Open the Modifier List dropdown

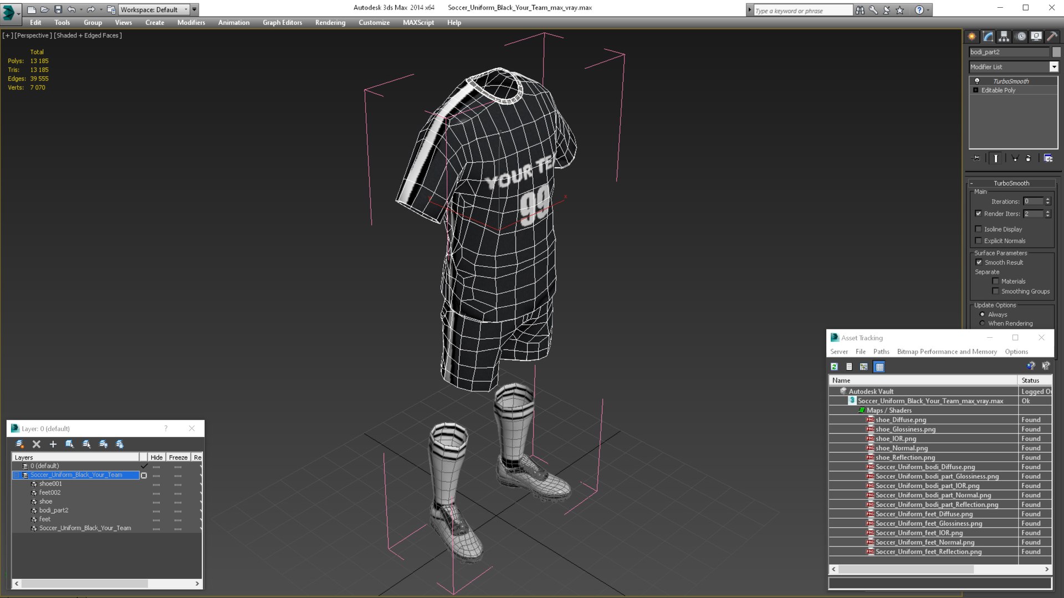1053,67
